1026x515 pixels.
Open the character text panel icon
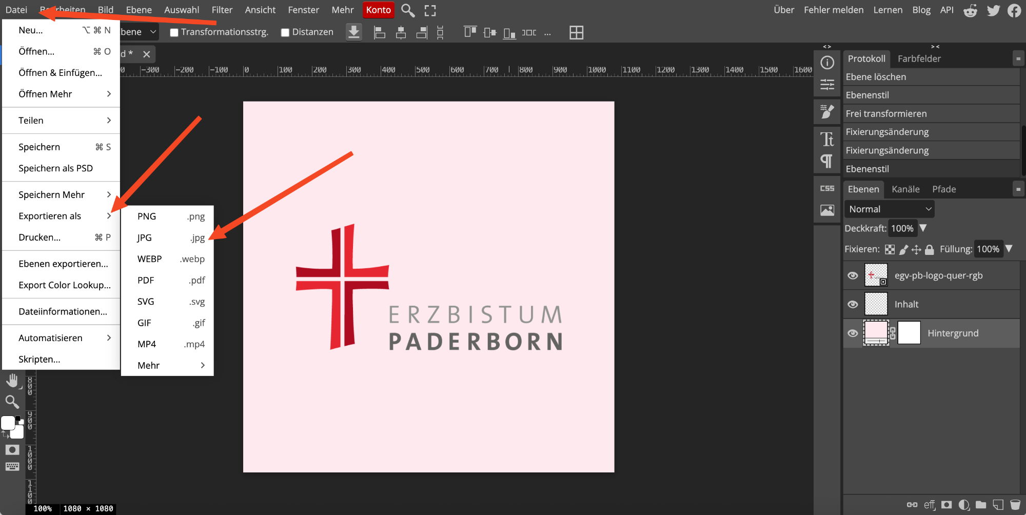pos(827,139)
